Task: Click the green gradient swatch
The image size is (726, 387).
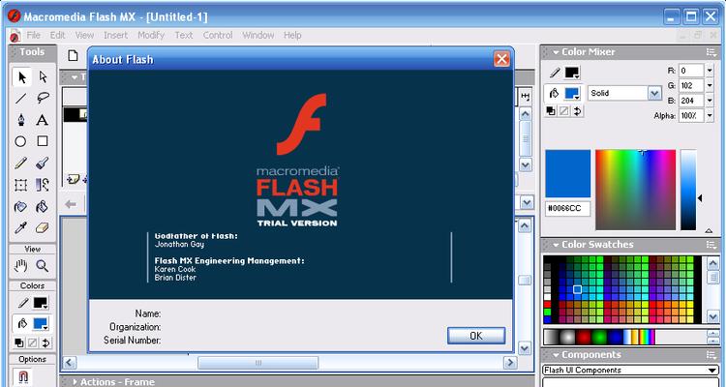Action: pyautogui.click(x=599, y=337)
